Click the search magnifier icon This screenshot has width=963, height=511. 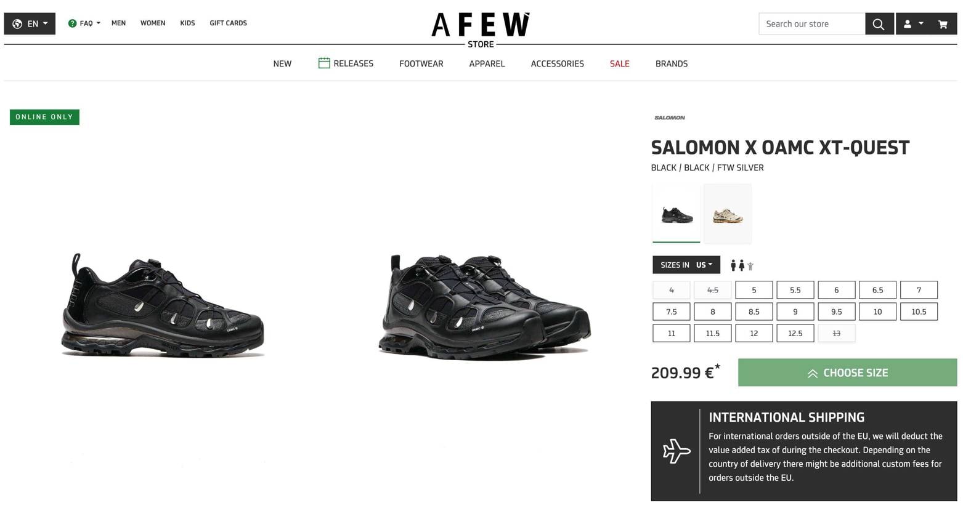pos(879,24)
